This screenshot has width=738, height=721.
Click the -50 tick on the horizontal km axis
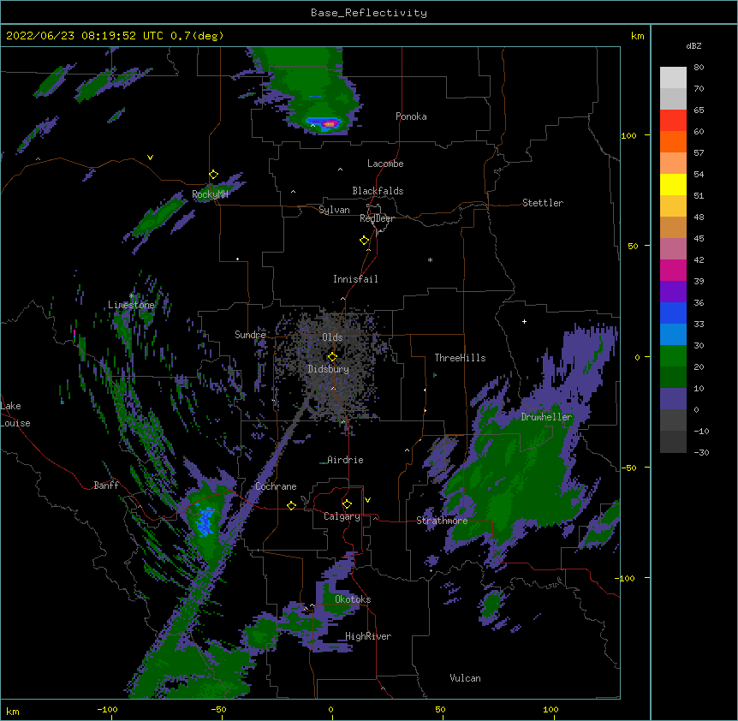tap(218, 709)
